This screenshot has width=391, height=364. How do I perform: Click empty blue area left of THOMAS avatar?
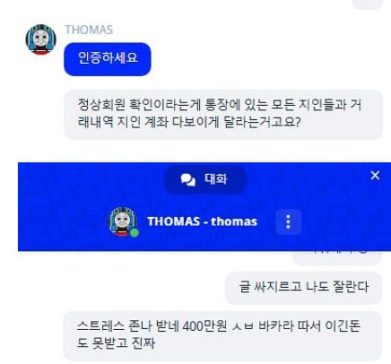click(63, 221)
